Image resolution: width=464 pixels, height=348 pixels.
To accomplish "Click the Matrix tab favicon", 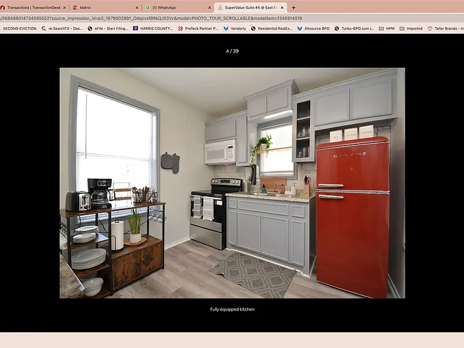I will point(75,8).
